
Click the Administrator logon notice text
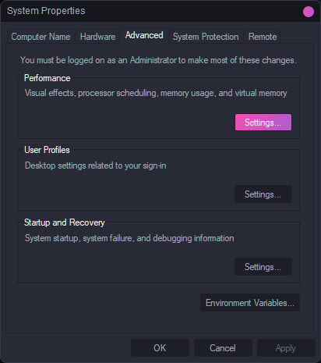158,60
